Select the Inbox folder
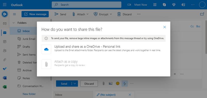 [23, 31]
